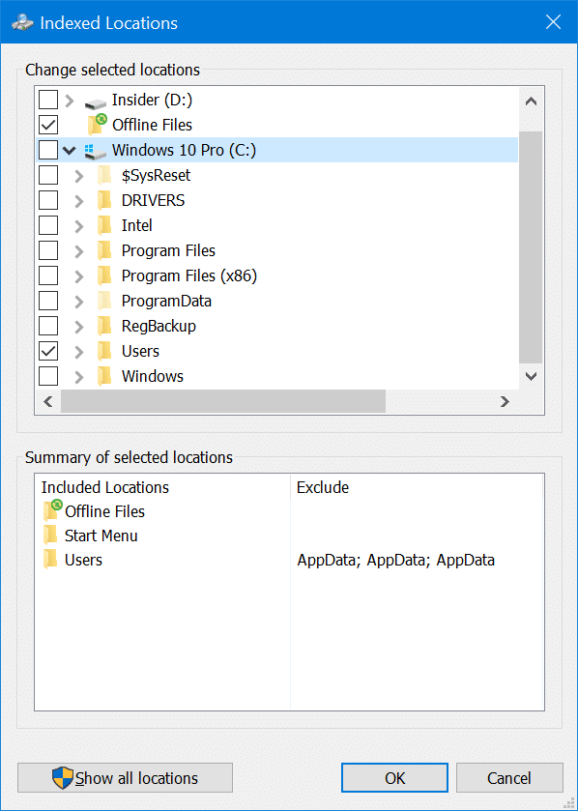
Task: Close the Indexed Locations dialog
Action: click(553, 22)
